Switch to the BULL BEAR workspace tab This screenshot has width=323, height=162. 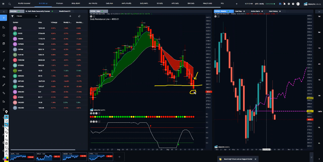tap(76, 3)
